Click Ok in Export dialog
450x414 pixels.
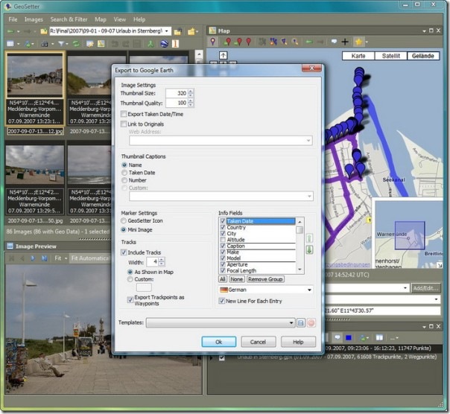tap(219, 342)
